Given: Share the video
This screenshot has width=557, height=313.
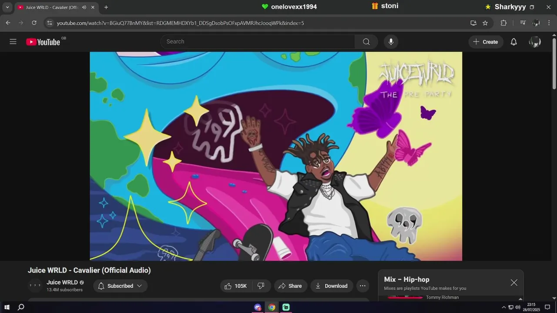Looking at the screenshot, I should click(x=290, y=286).
